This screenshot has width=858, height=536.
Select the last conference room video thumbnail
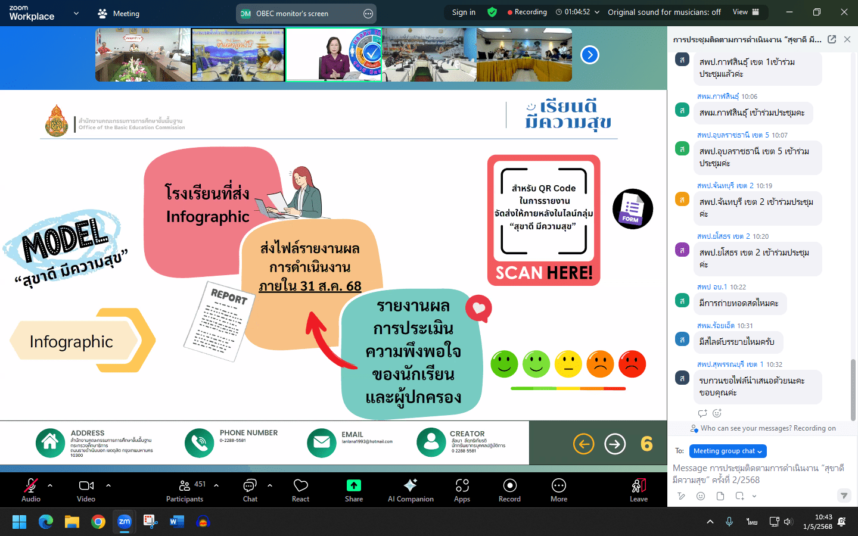coord(524,55)
